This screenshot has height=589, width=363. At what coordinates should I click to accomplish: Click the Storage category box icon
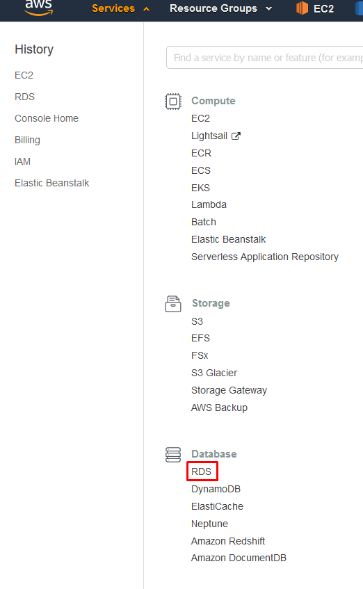[x=173, y=303]
